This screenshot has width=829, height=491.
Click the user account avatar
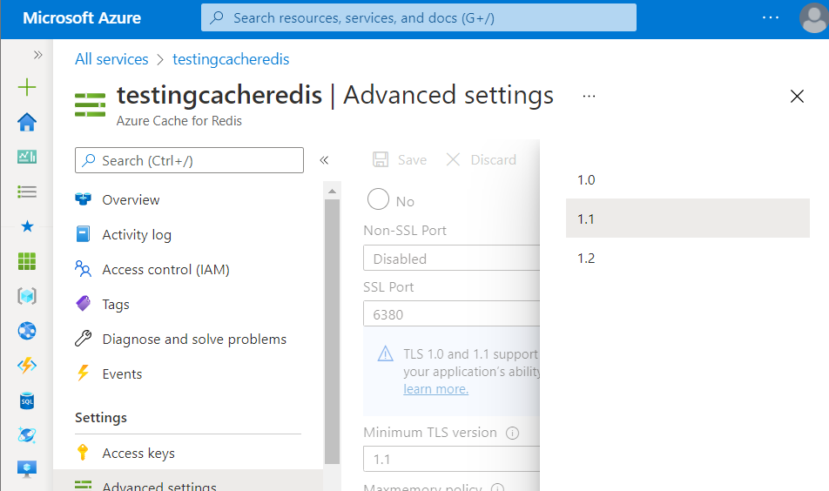pos(812,17)
